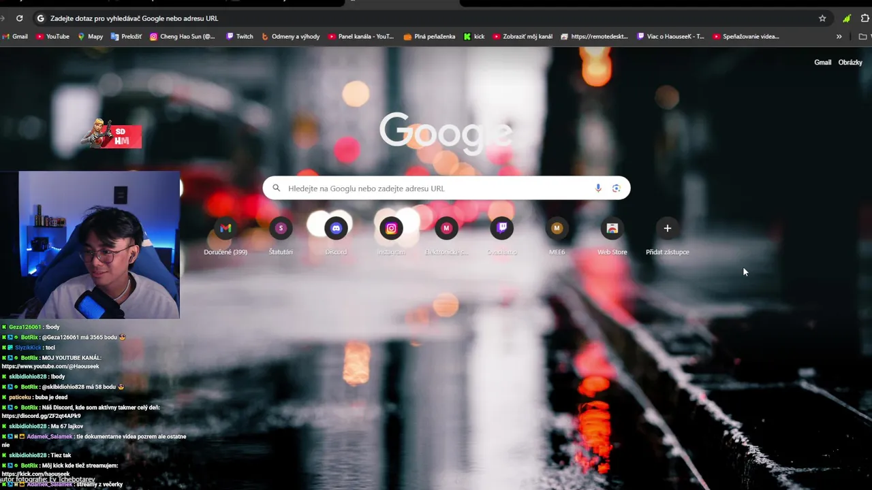Screen dimensions: 872x490
Task: Click the SD HM game overlay badge
Action: pyautogui.click(x=112, y=134)
